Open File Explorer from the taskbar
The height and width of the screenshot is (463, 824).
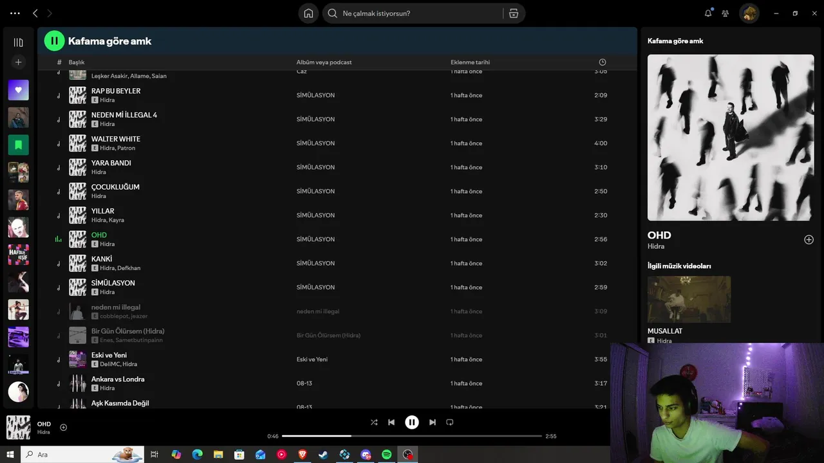pos(218,455)
